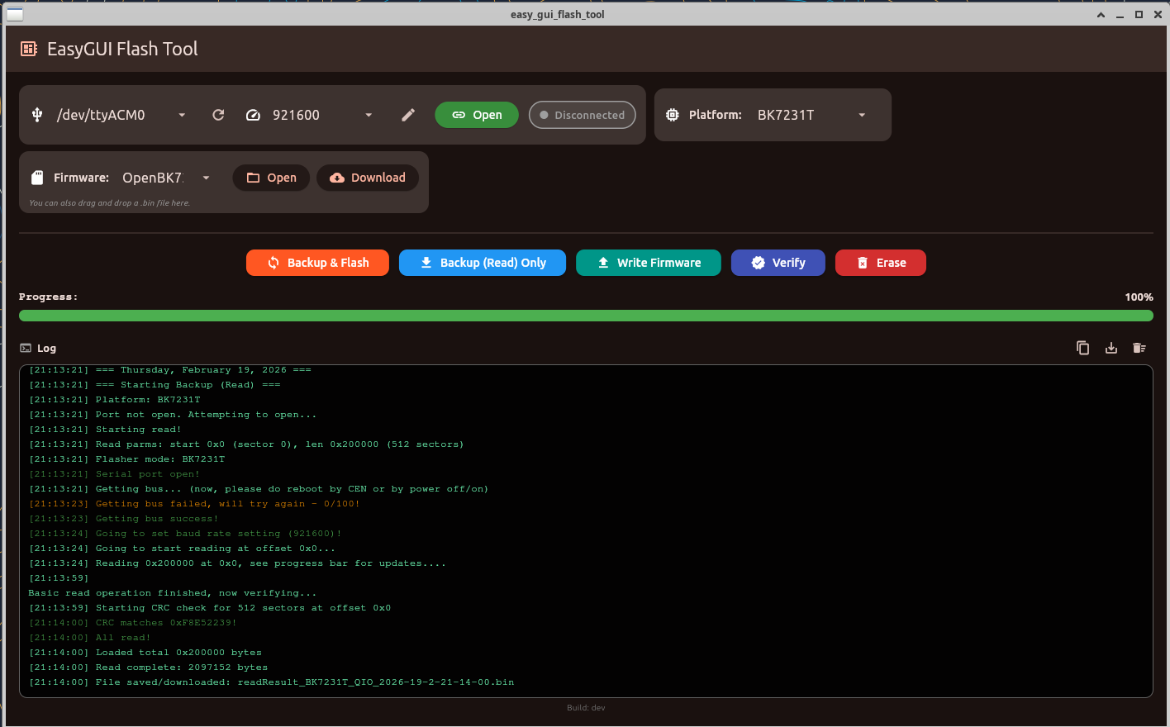Click the terminal icon beside Log
The image size is (1170, 727).
(26, 349)
